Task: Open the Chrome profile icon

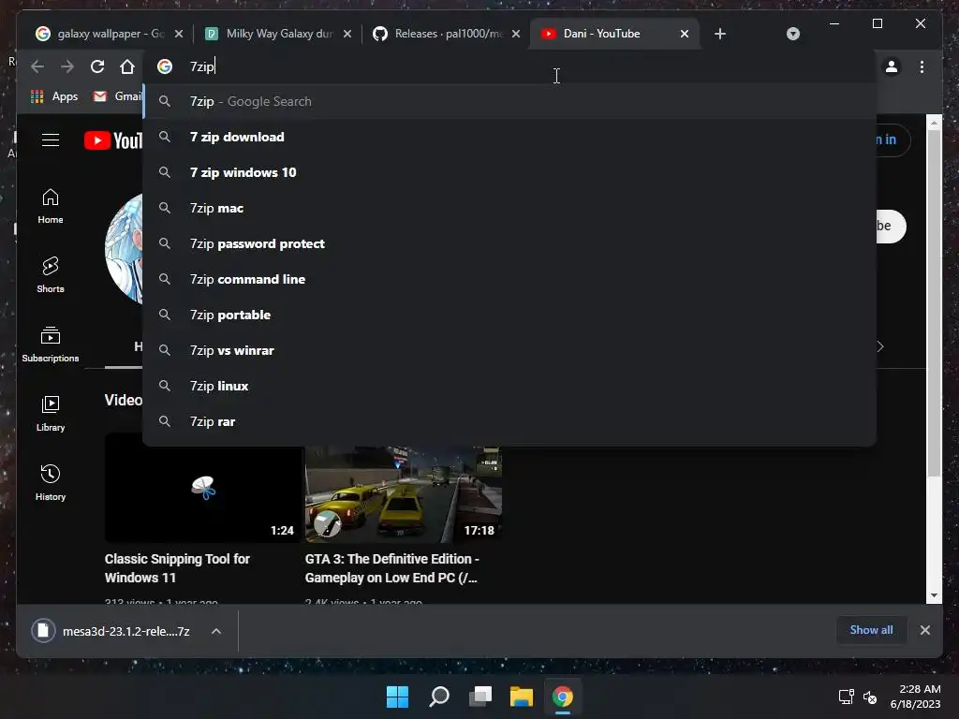Action: click(x=892, y=66)
